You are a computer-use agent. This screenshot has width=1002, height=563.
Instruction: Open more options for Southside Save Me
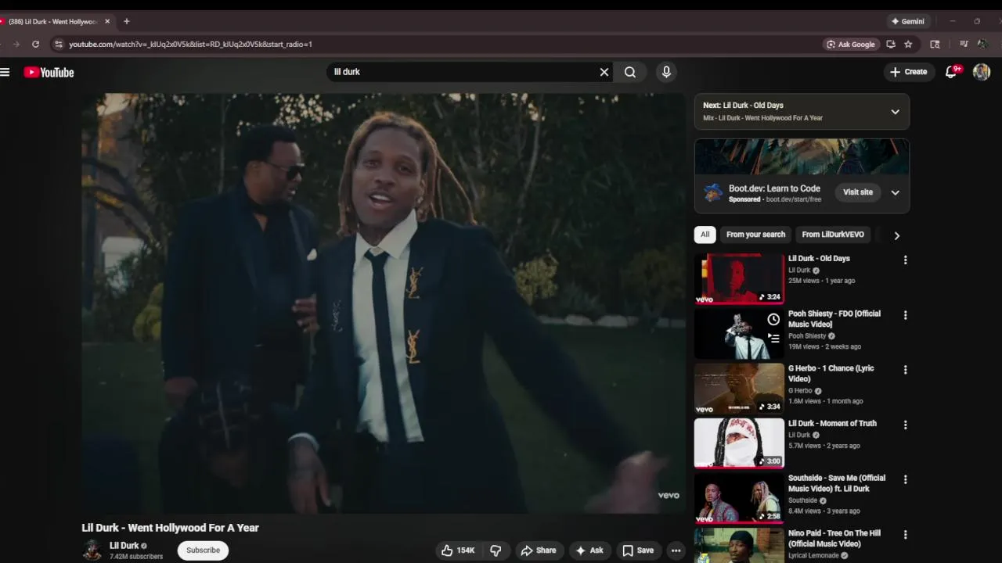[905, 480]
